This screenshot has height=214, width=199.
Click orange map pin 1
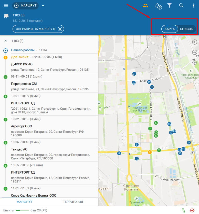click(150, 152)
